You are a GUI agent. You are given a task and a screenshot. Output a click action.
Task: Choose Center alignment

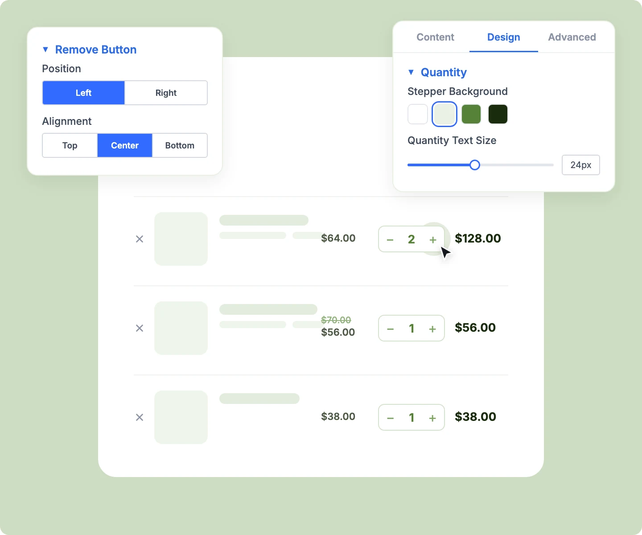point(125,145)
